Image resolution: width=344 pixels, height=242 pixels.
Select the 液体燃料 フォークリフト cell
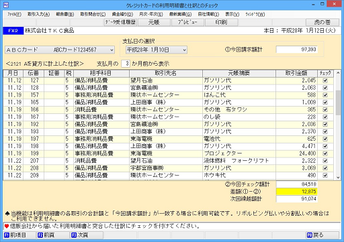[239, 161]
